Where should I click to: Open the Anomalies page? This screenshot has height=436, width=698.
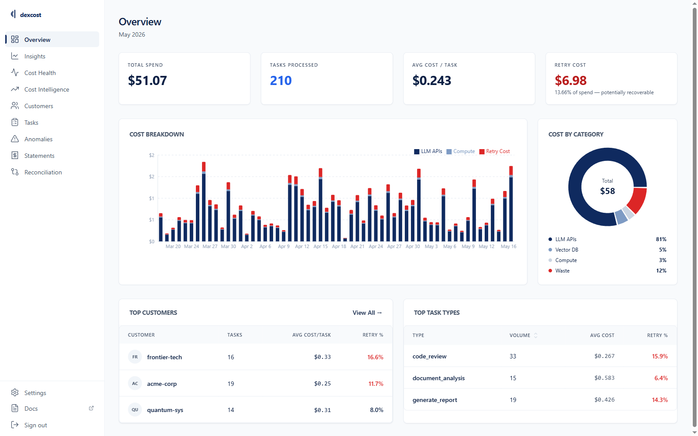coord(52,139)
